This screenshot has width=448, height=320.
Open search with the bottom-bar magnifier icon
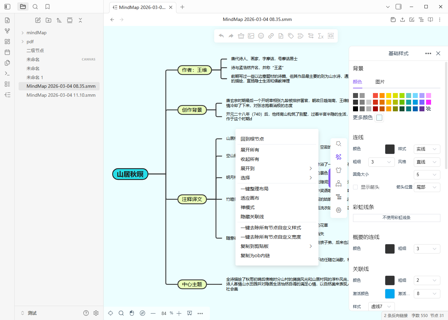[x=121, y=313]
